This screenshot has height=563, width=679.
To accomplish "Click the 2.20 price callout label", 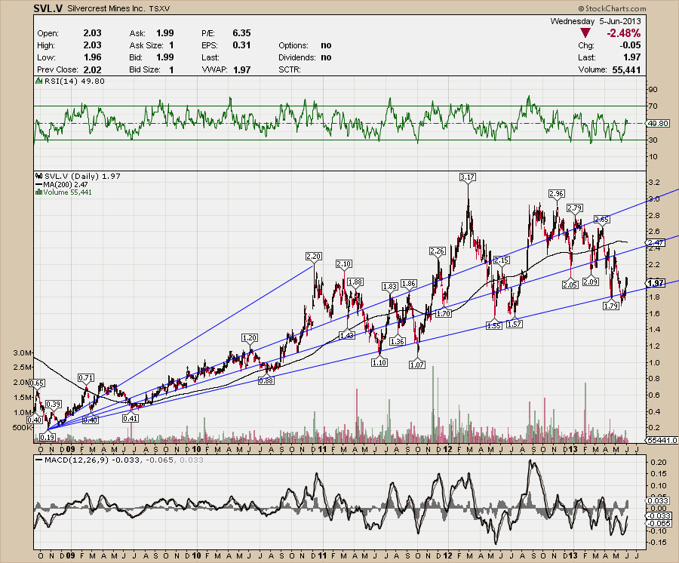I will (x=314, y=257).
